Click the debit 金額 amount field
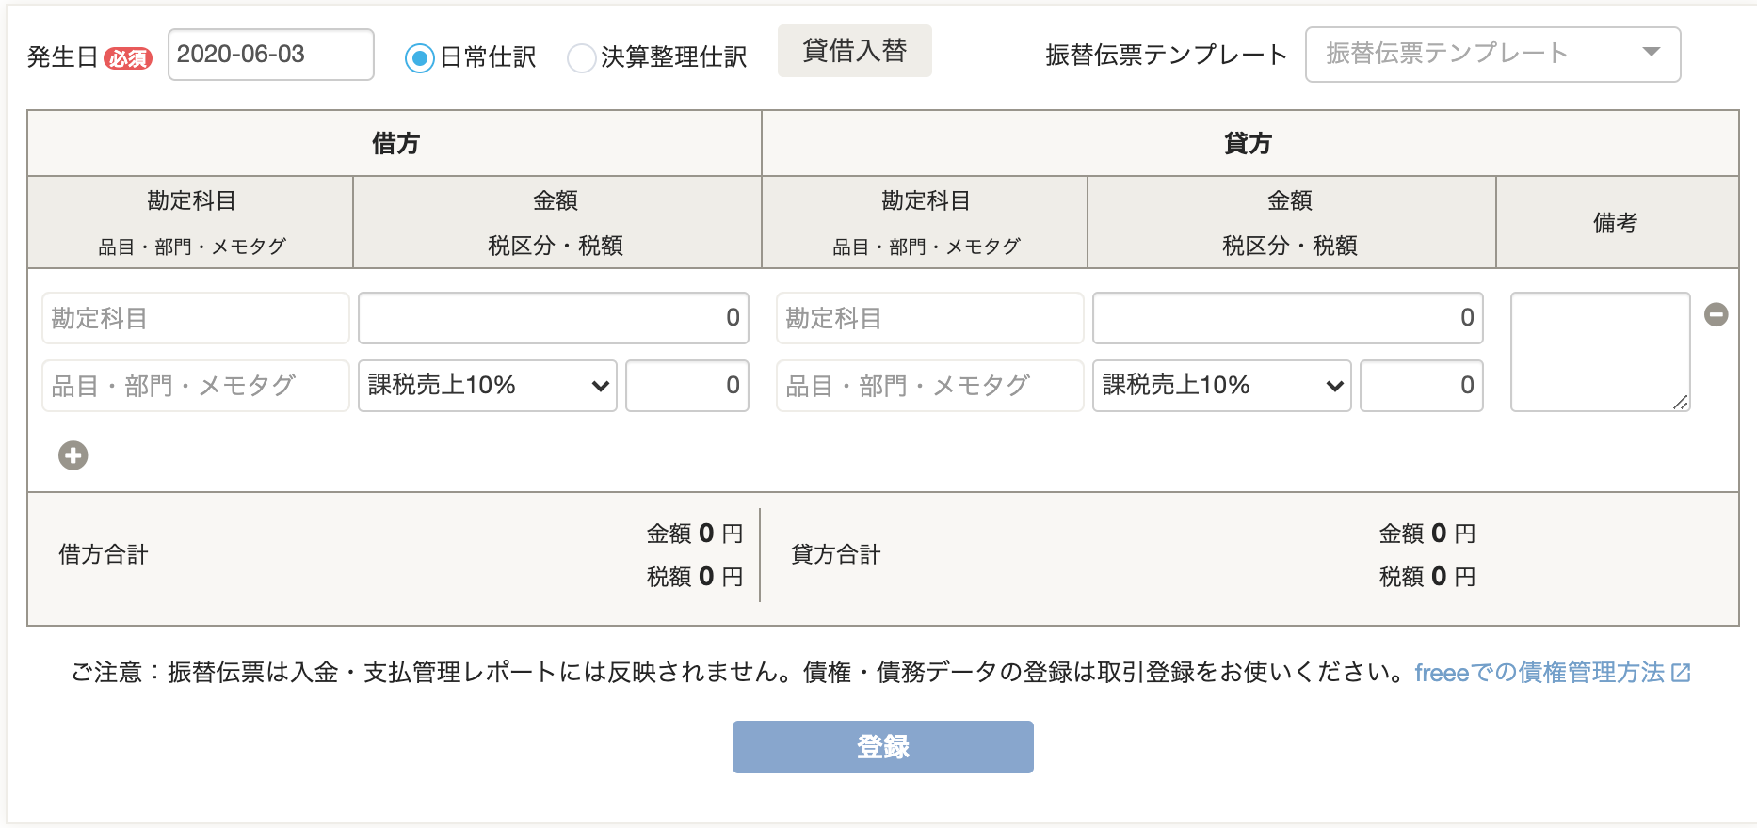This screenshot has height=828, width=1757. click(554, 318)
